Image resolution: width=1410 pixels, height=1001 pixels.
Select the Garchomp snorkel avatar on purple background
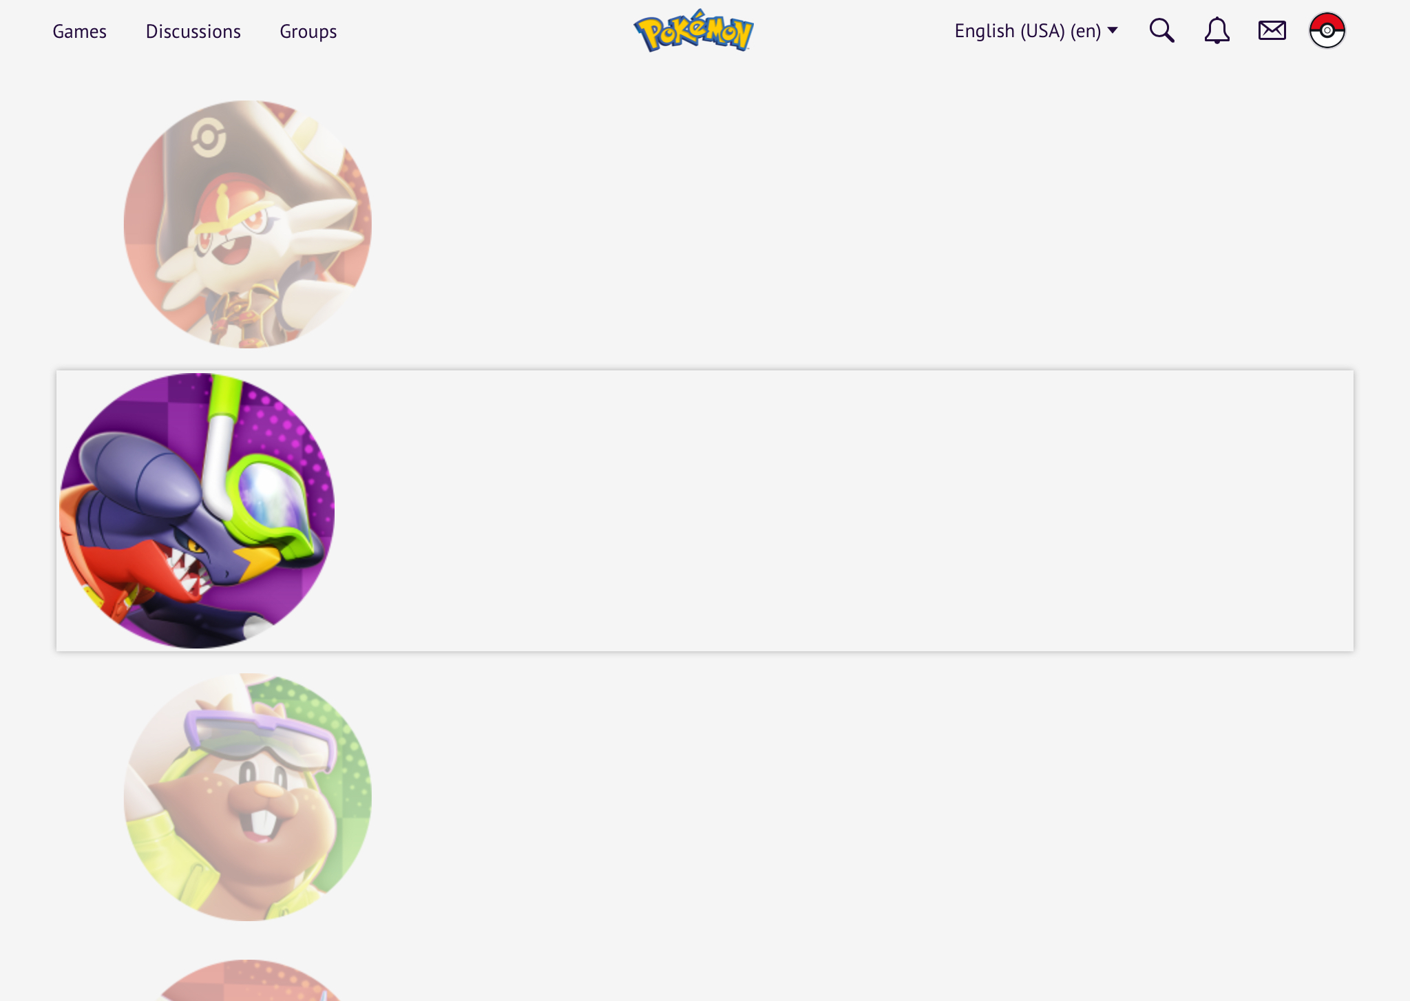(x=197, y=511)
